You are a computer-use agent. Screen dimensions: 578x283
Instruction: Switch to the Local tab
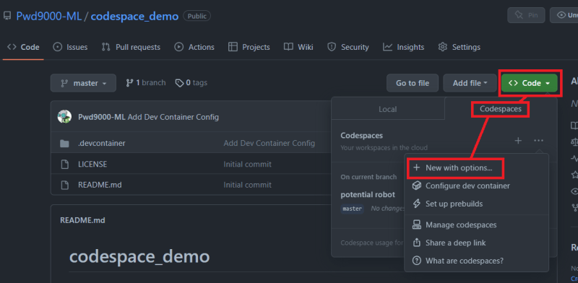[x=388, y=109]
